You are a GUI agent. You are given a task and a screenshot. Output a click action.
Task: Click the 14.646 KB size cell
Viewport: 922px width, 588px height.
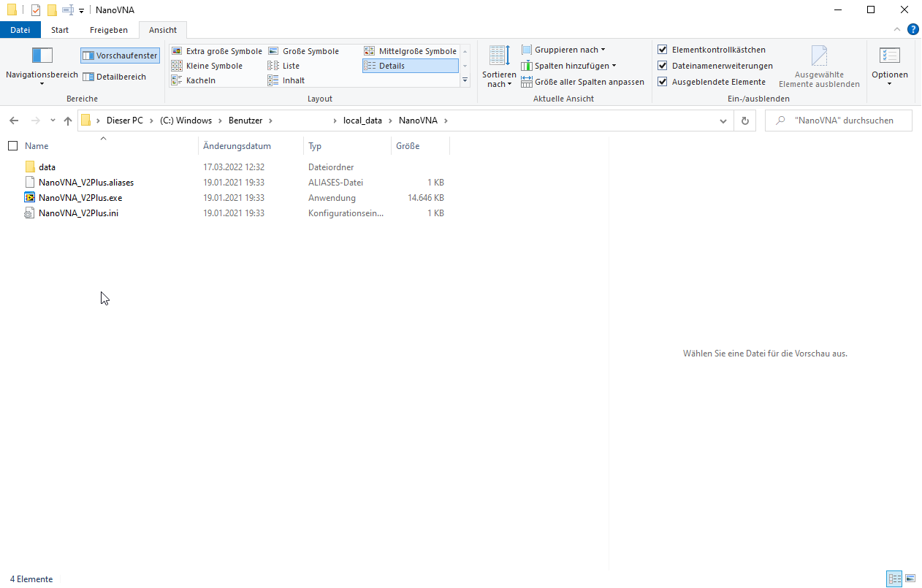point(426,198)
